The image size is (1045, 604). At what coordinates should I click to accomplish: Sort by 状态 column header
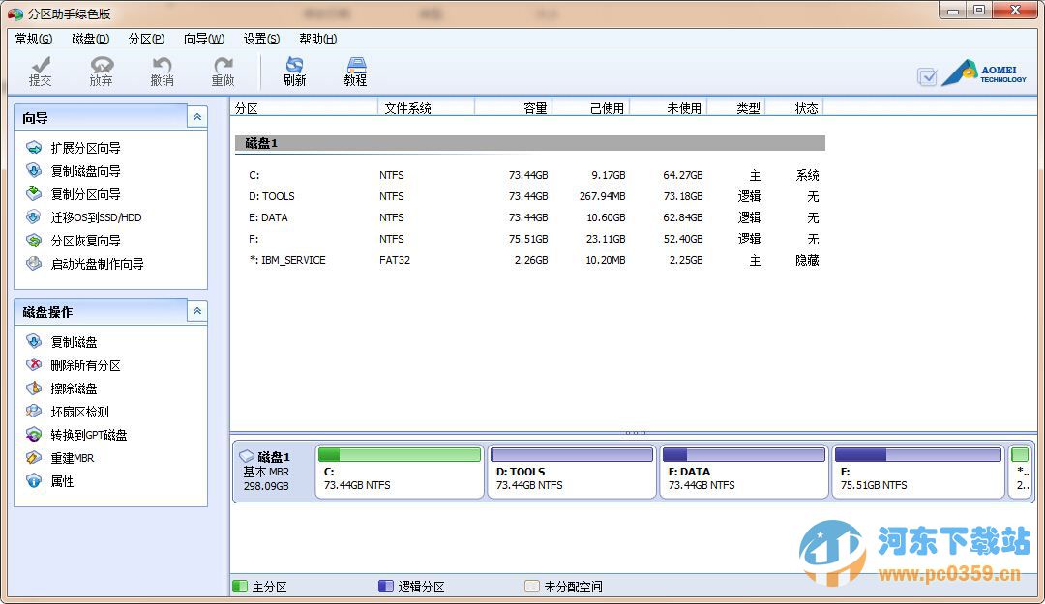[794, 108]
